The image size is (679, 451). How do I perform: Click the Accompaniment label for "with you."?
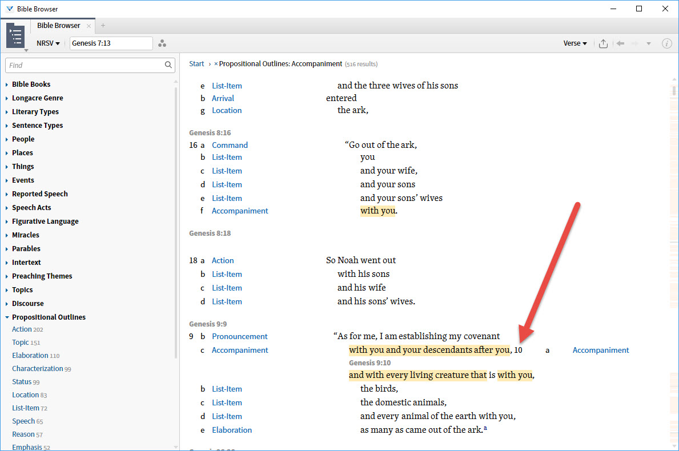[x=240, y=211]
